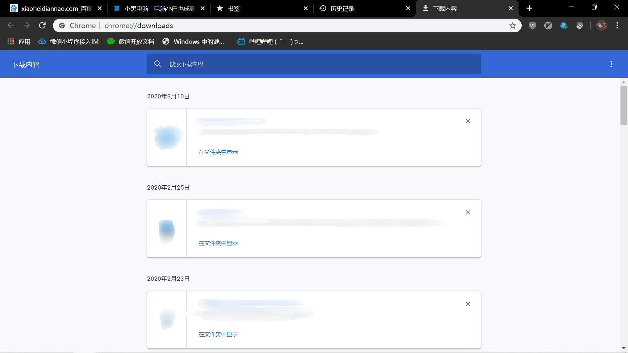Open 微信小程序接入IM bookmark

click(68, 42)
